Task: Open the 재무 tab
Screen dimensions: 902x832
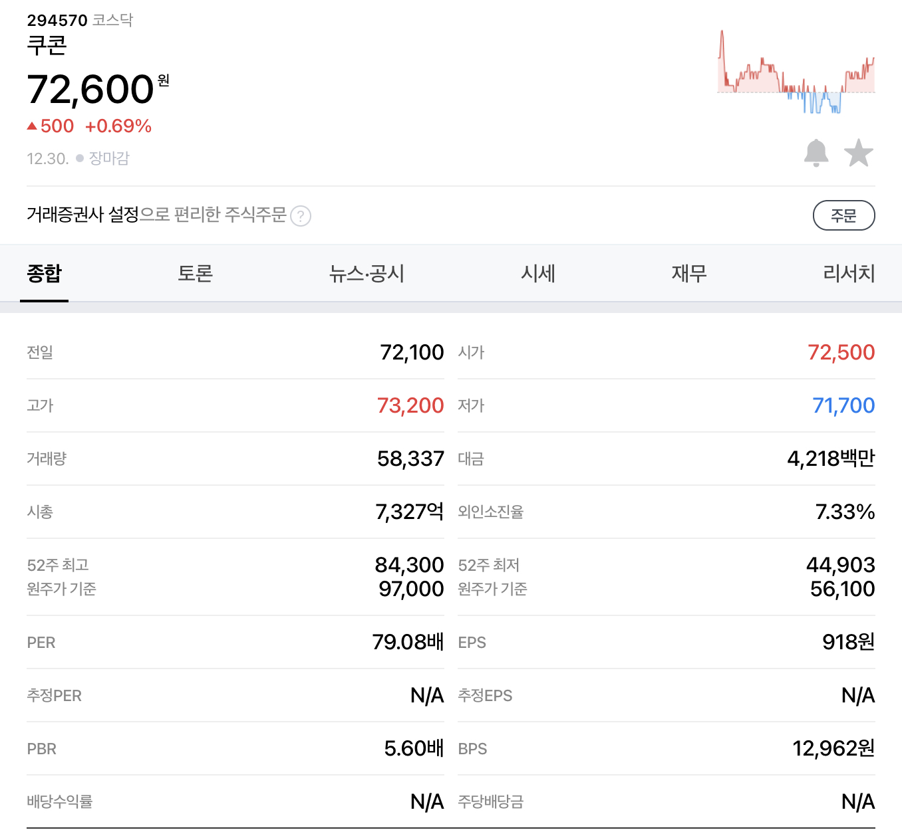Action: [x=689, y=273]
